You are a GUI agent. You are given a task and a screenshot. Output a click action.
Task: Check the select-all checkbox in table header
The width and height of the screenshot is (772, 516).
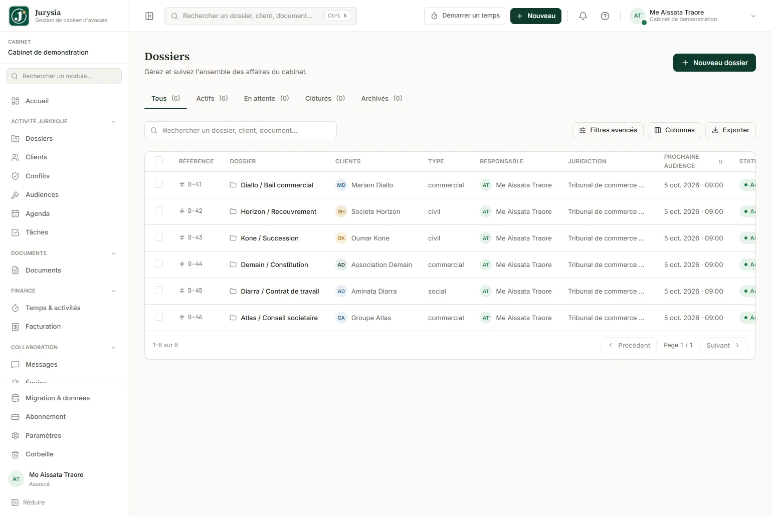pyautogui.click(x=159, y=161)
